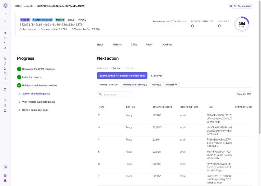261x186 pixels.
Task: Select the Pending status codes (0) tab
Action: (135, 85)
